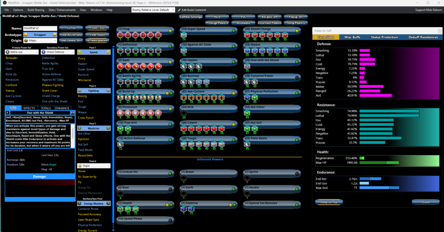Click first enhancement slot icon under Chop
Image resolution: width=444 pixels, height=232 pixels.
click(x=120, y=35)
